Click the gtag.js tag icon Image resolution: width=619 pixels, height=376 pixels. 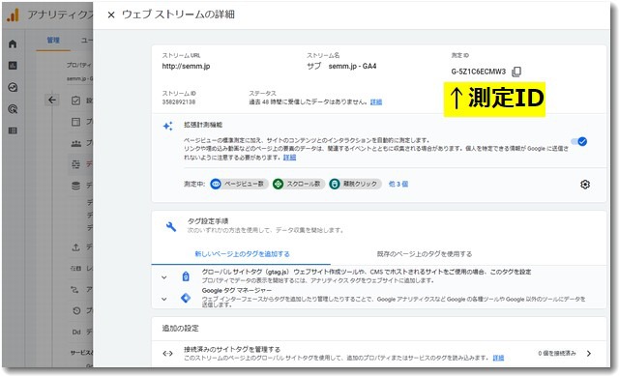186,276
